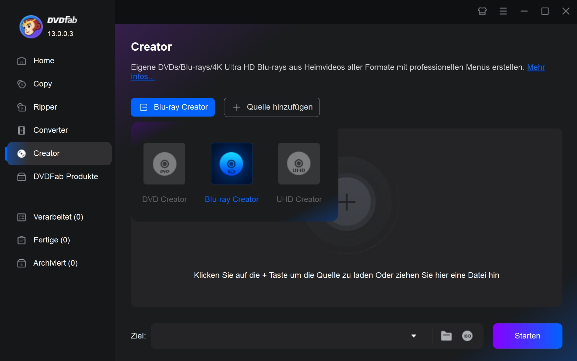Click the Converter film icon
The width and height of the screenshot is (577, 361).
click(22, 130)
